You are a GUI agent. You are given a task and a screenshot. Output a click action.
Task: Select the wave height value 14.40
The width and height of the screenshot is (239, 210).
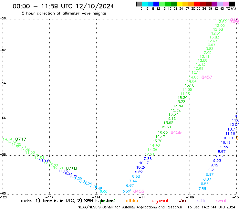click(x=155, y=145)
